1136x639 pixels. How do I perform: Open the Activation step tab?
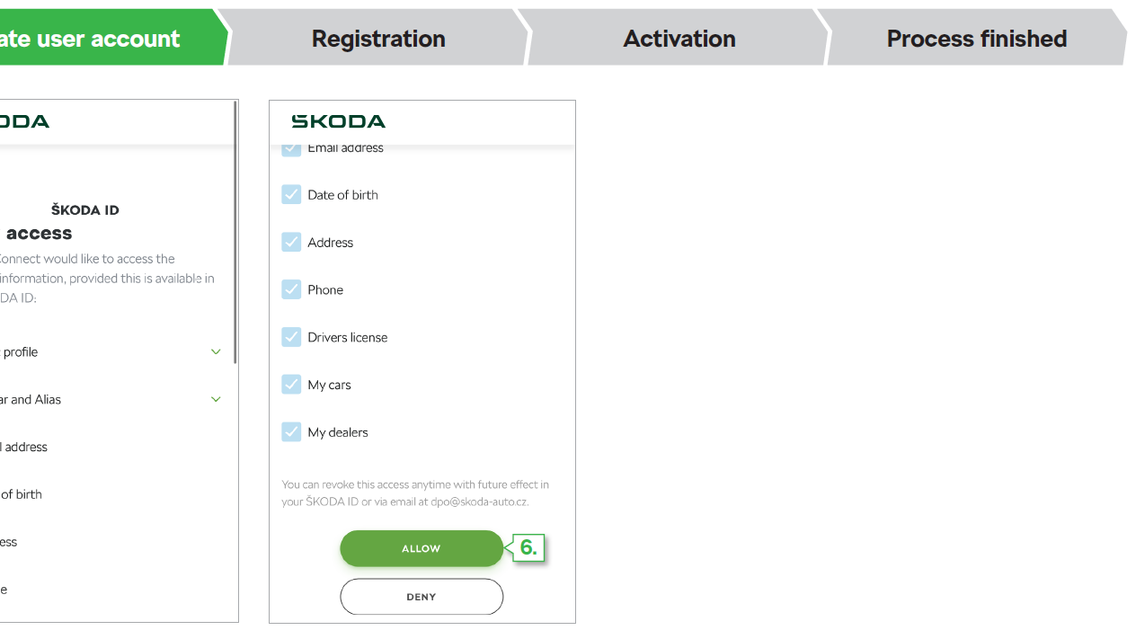tap(679, 38)
